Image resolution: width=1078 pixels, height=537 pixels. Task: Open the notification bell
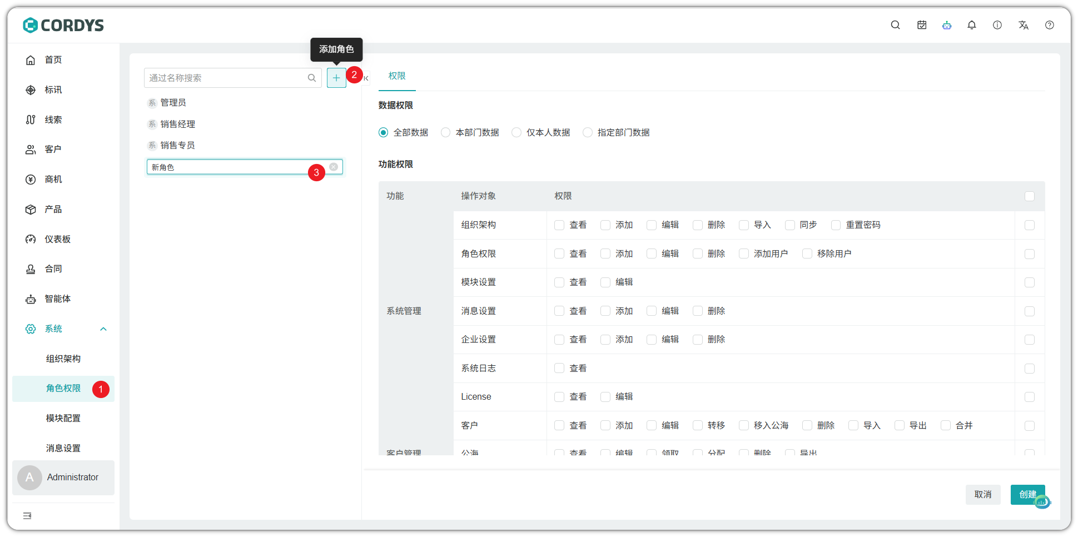click(971, 25)
